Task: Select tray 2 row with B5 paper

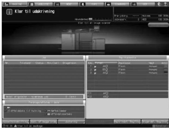Action: 128,69
